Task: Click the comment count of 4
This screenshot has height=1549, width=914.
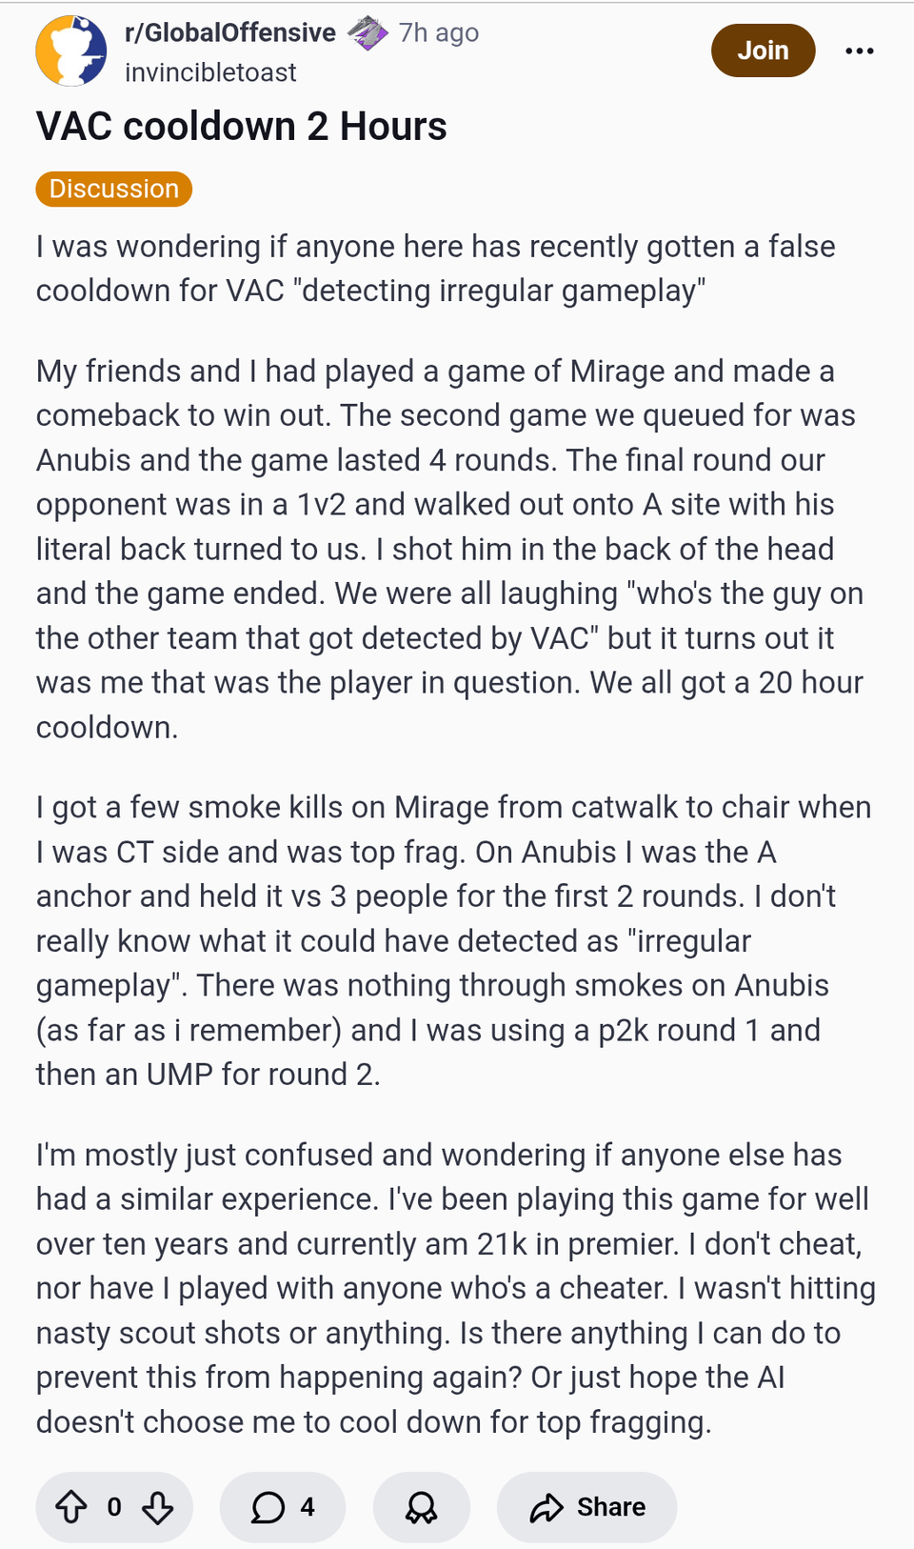Action: [x=308, y=1507]
